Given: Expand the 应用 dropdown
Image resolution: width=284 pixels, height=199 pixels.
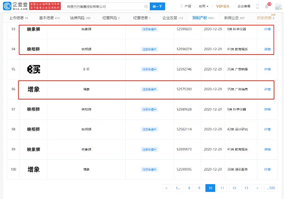Looking at the screenshot, I should click(203, 6).
